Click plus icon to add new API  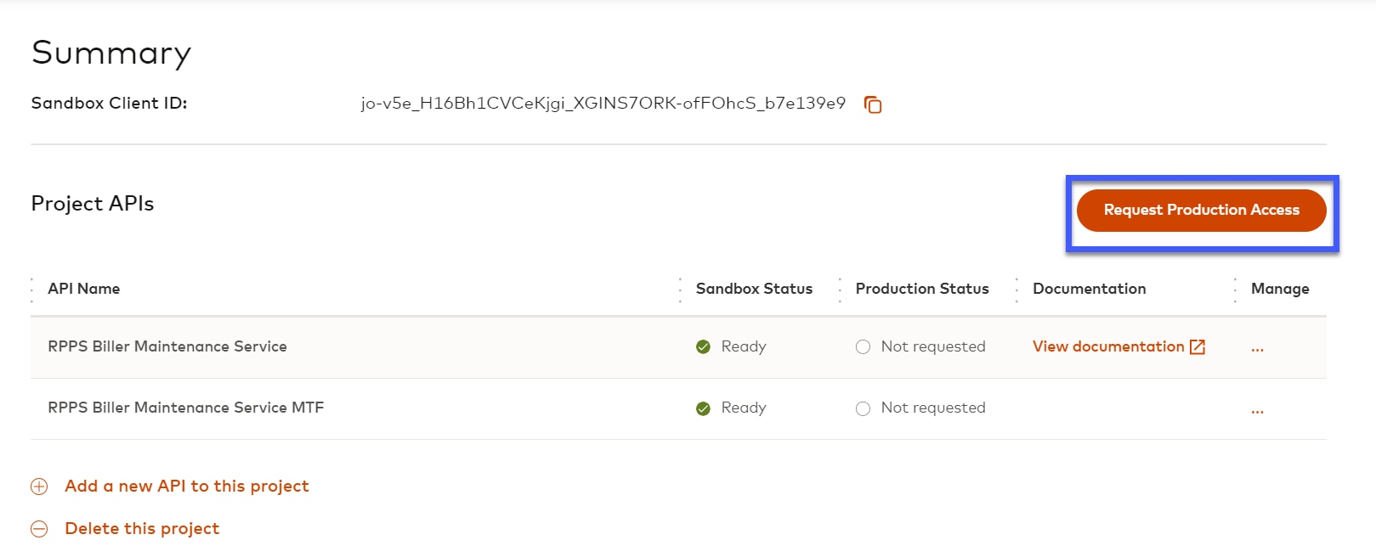[39, 487]
